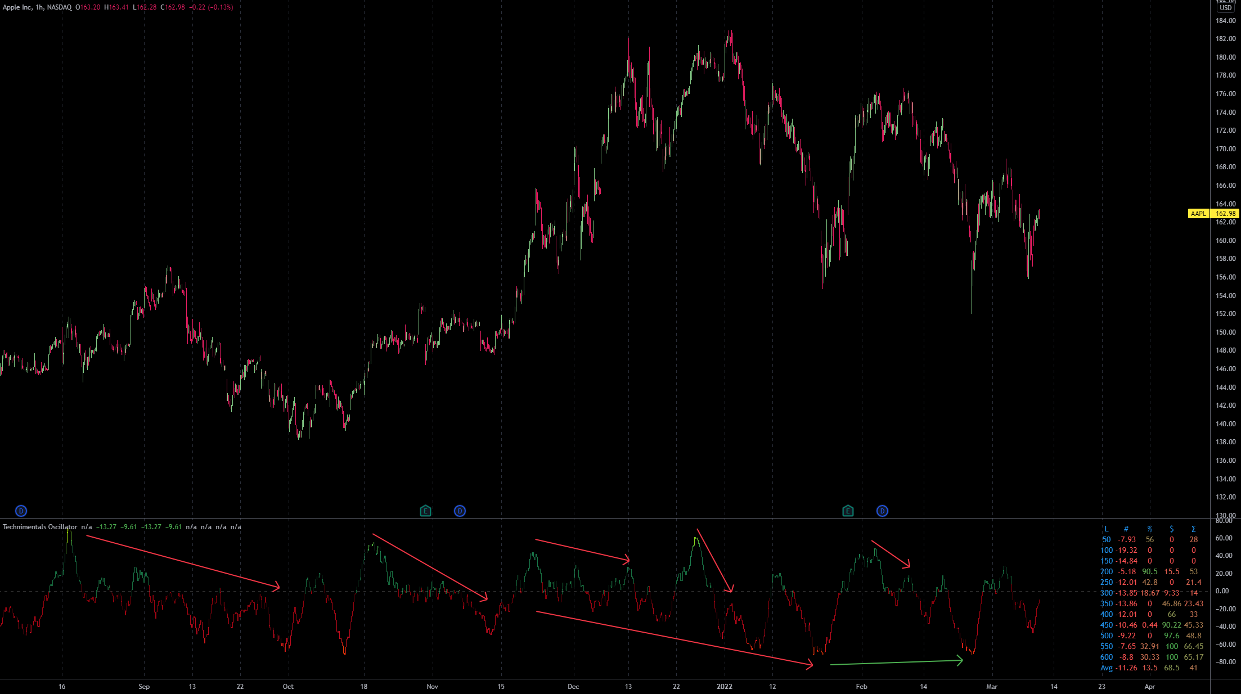Viewport: 1241px width, 694px height.
Task: Click the yellow AAPL price label
Action: point(1198,214)
